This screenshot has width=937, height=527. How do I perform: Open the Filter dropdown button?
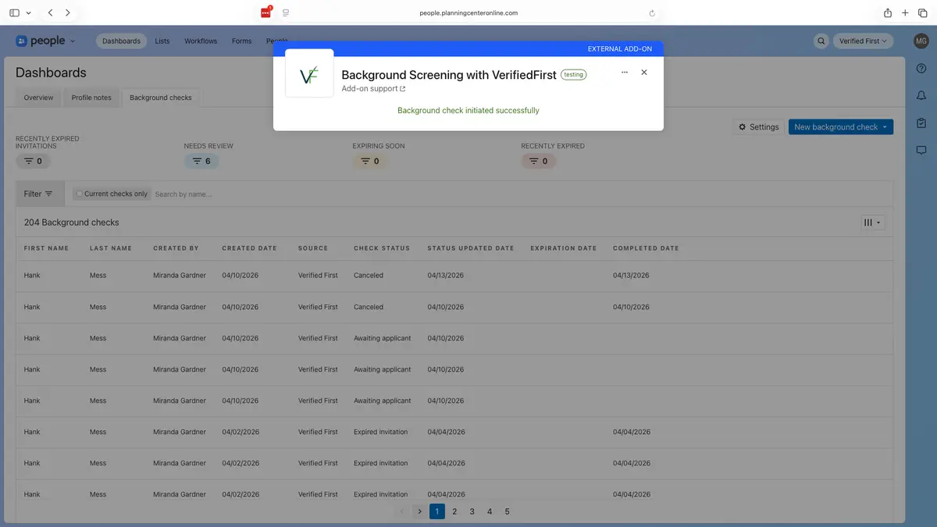click(39, 194)
